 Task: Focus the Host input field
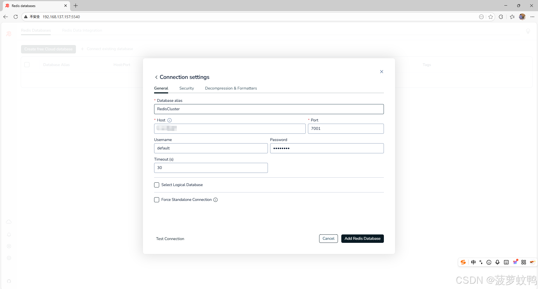(x=230, y=129)
